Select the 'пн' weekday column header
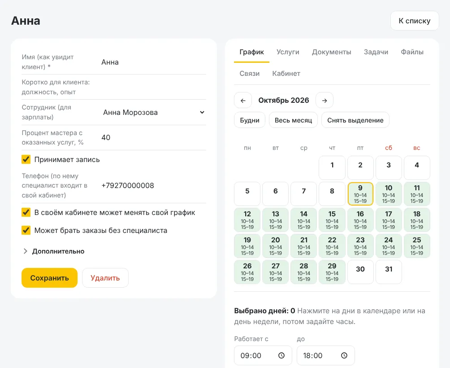 tap(247, 148)
